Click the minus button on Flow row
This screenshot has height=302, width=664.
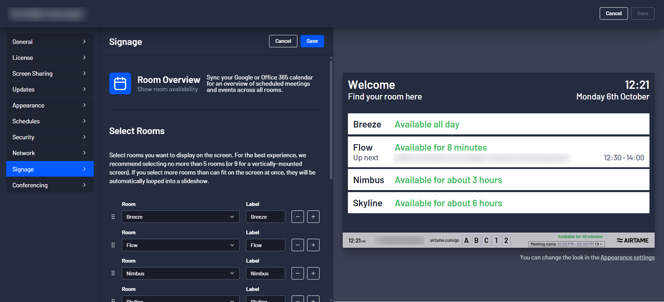(297, 245)
